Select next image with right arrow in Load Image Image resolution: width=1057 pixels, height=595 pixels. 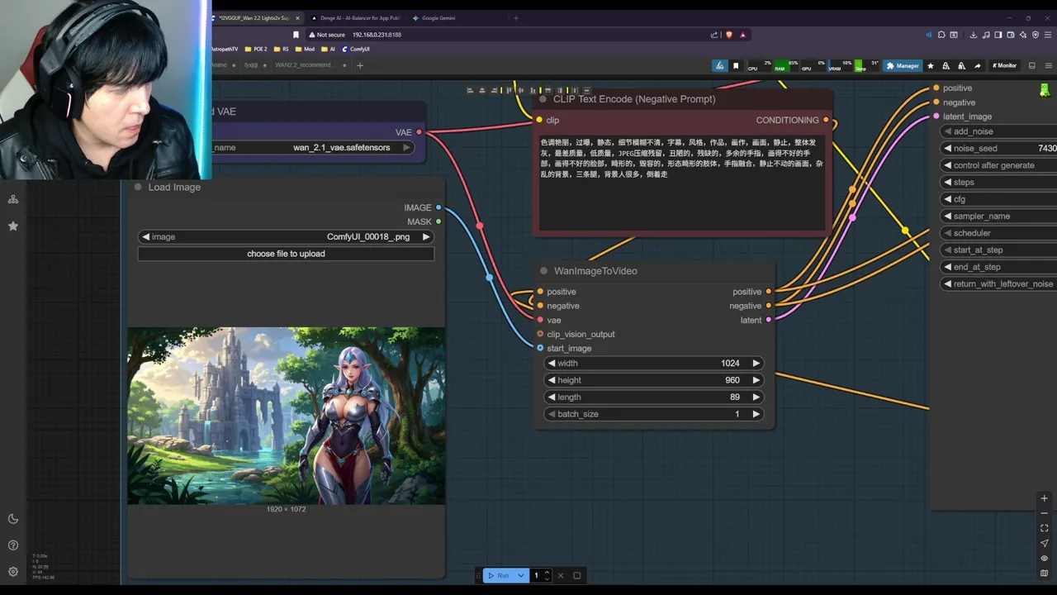[x=426, y=236]
